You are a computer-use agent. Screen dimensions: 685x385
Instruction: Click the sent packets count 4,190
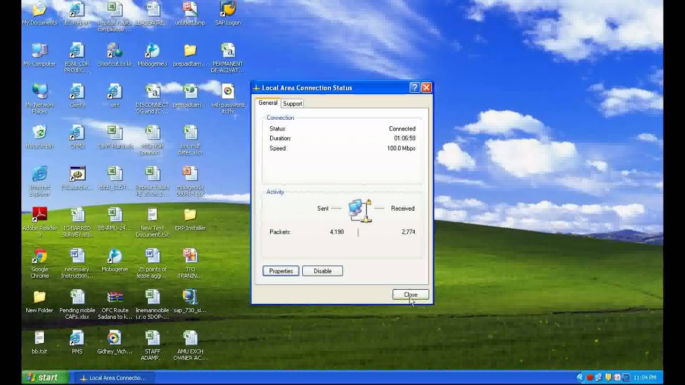tap(337, 232)
